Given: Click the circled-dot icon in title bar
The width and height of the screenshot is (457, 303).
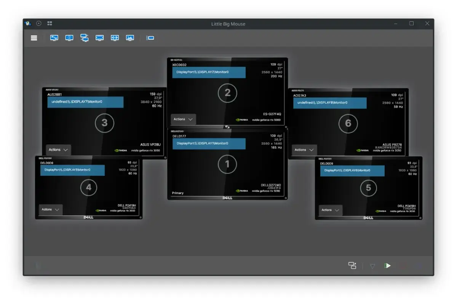Looking at the screenshot, I should click(x=39, y=24).
